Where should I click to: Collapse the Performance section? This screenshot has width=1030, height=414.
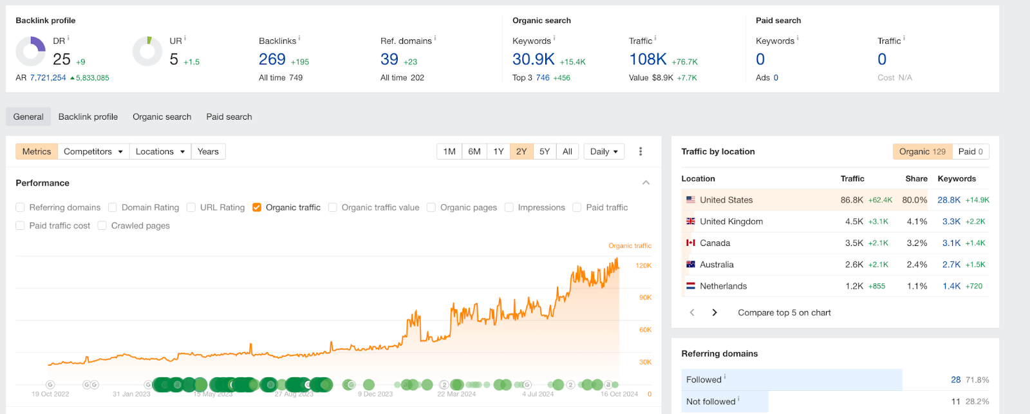(646, 183)
